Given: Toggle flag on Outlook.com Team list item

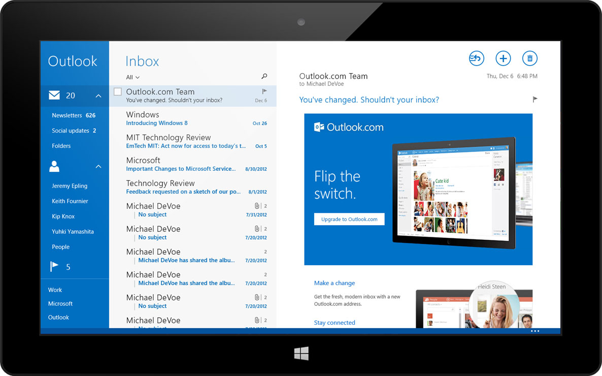Looking at the screenshot, I should [x=264, y=91].
